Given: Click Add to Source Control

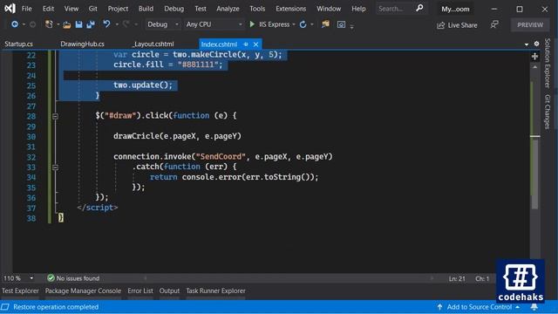Looking at the screenshot, I should (480, 307).
